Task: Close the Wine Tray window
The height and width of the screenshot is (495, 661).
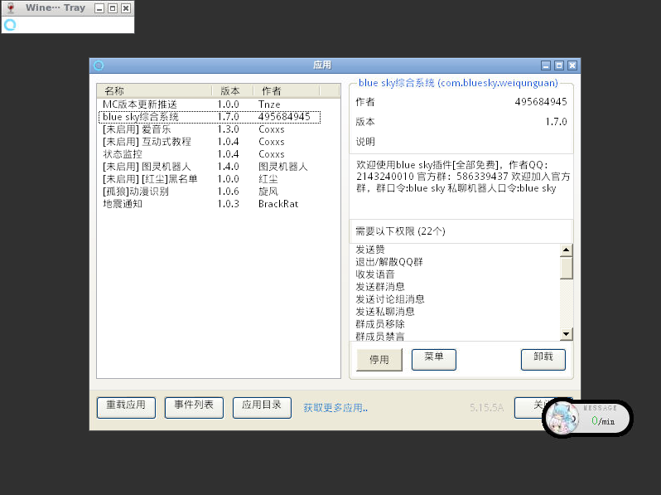Action: (x=126, y=8)
